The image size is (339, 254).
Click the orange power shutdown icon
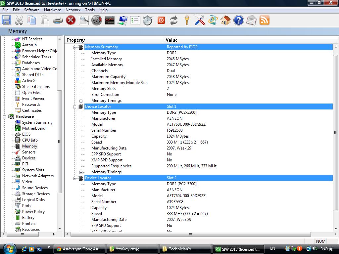pos(161,20)
